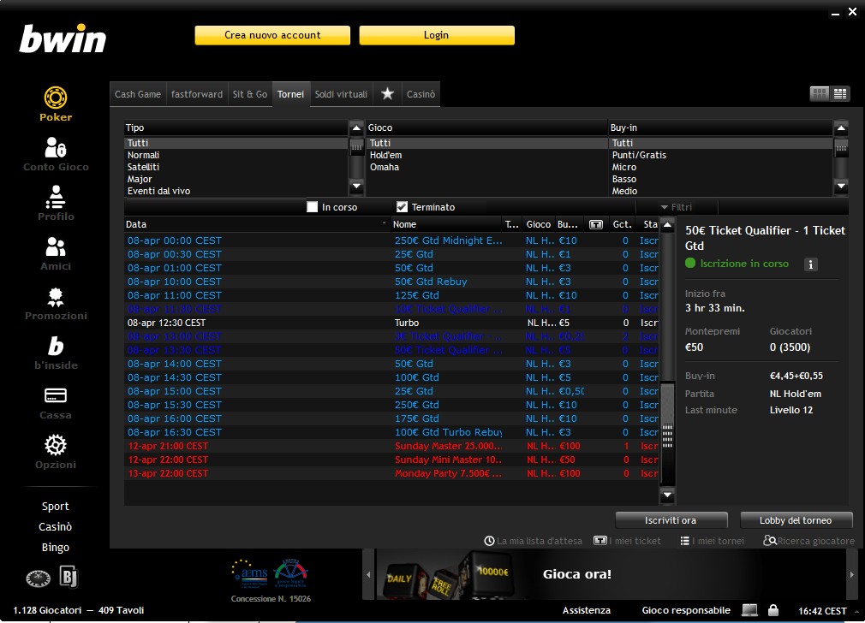The image size is (865, 623).
Task: Open the Amici friends section
Action: [x=56, y=253]
